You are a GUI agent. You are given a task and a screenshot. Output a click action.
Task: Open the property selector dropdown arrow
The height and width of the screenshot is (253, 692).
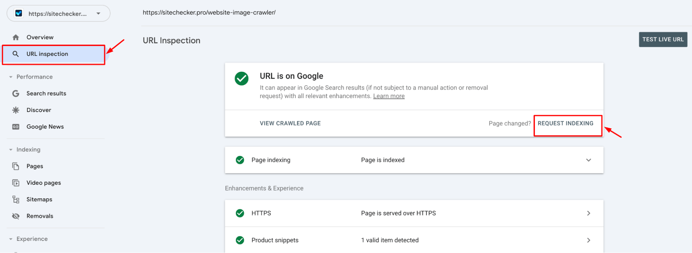(x=98, y=14)
